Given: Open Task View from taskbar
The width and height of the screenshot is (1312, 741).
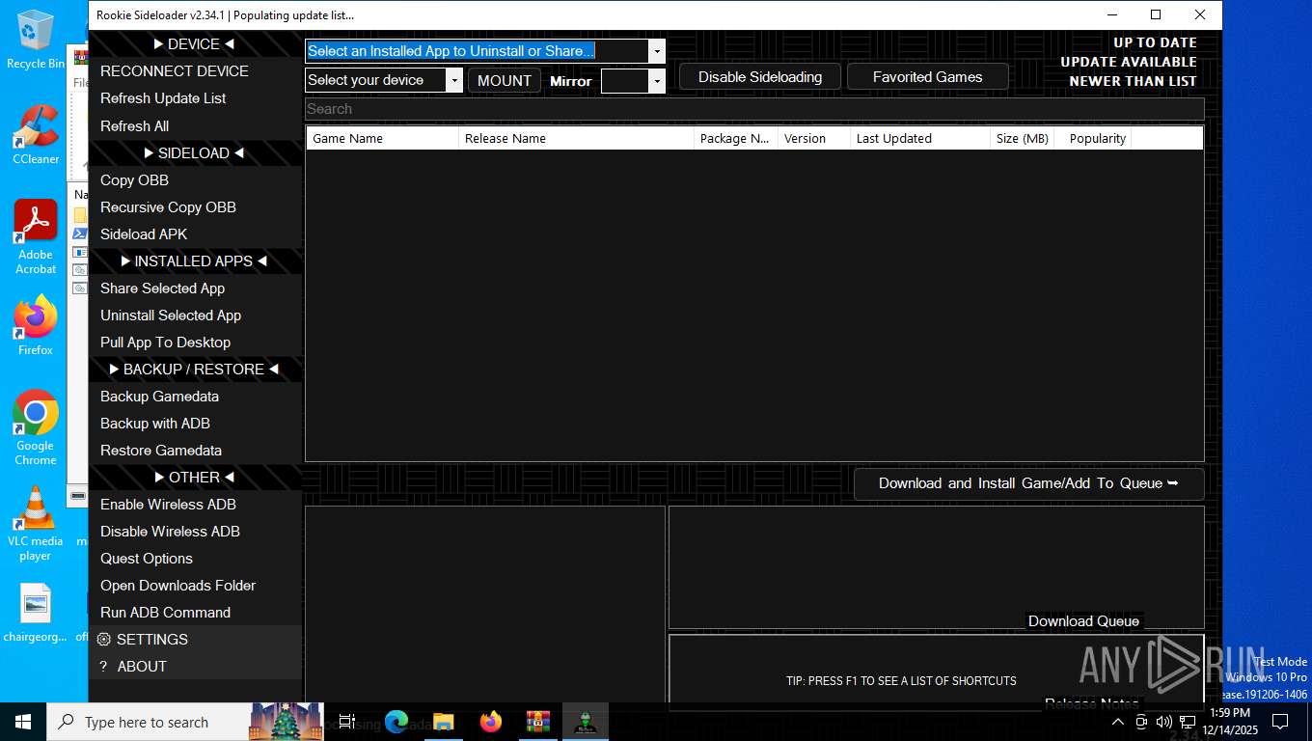Looking at the screenshot, I should 347,722.
